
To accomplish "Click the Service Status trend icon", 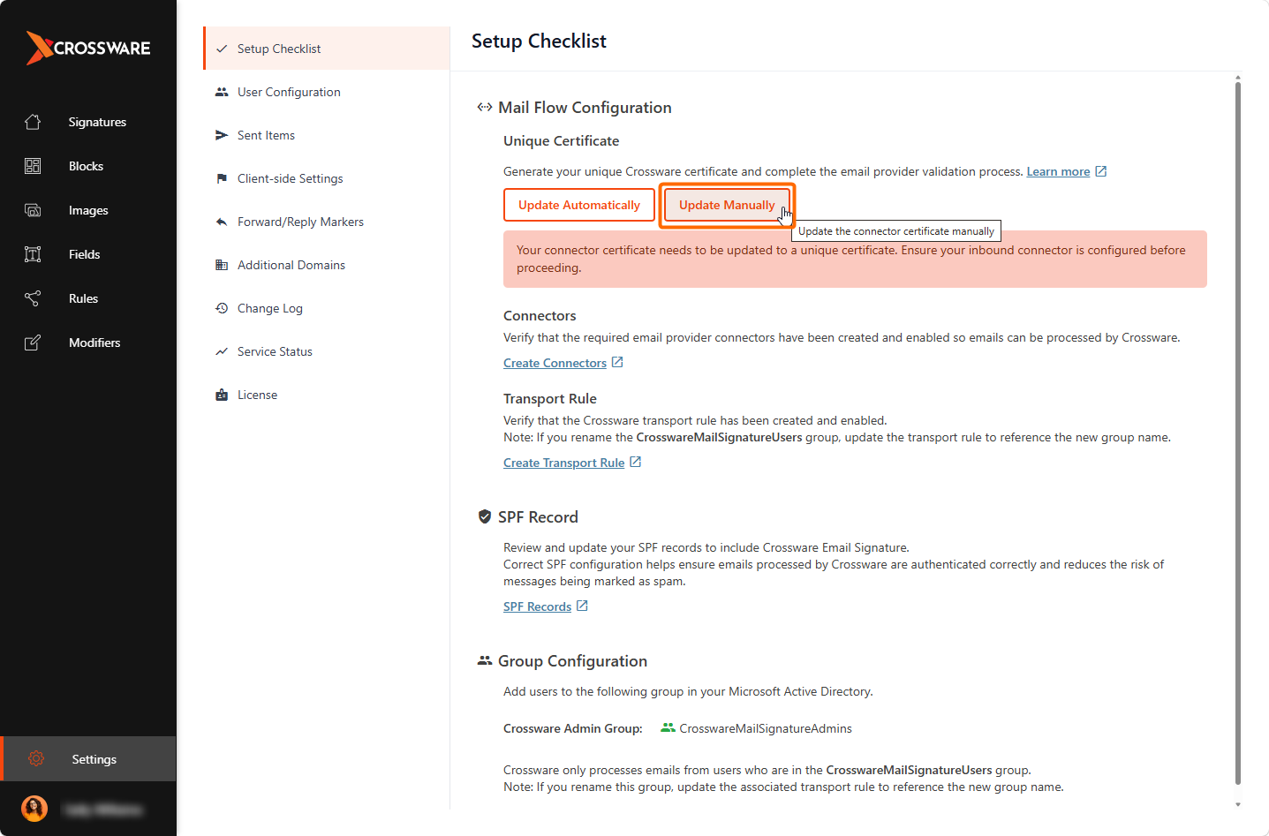I will click(x=222, y=351).
